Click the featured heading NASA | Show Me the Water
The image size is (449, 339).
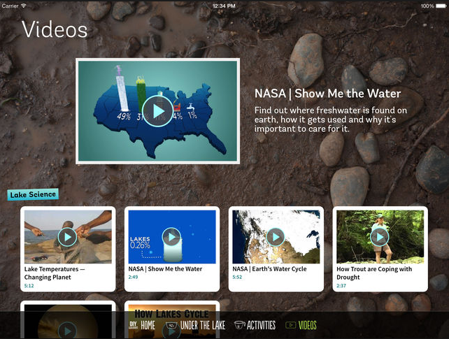(x=327, y=94)
